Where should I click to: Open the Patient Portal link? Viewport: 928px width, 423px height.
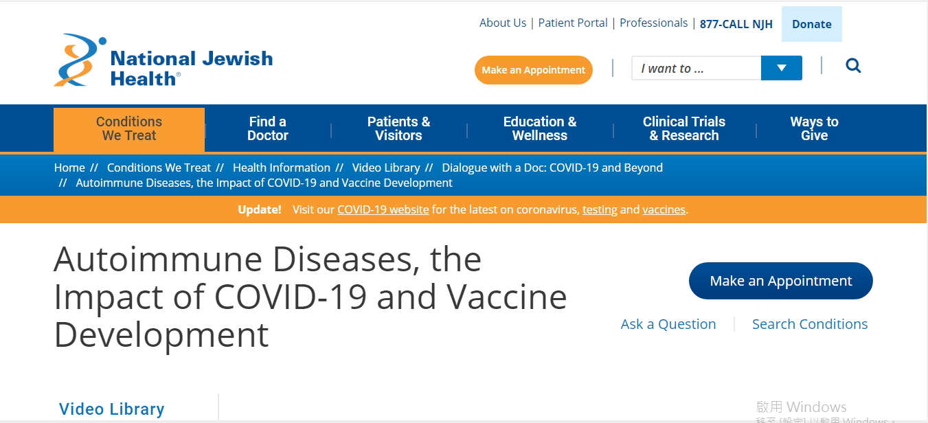[x=573, y=23]
